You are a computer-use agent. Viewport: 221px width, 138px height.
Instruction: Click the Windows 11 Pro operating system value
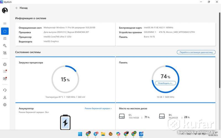pos(69,28)
